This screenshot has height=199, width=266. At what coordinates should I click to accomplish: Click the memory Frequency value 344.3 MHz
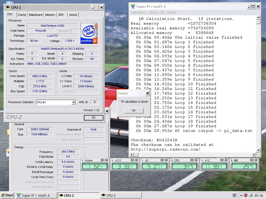[68, 152]
